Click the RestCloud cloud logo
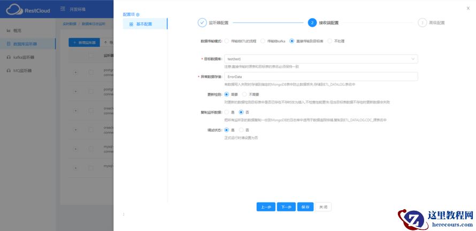Viewport: 476px width, 231px height. point(14,10)
